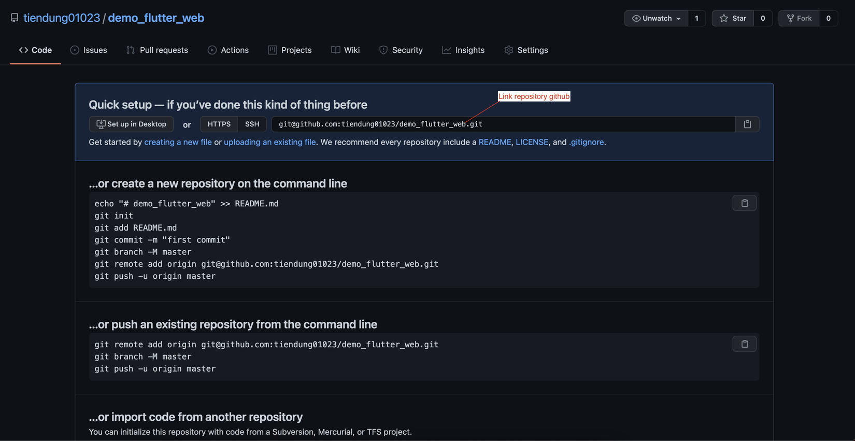Open the Pull requests tab
Viewport: 855px width, 441px height.
[157, 50]
